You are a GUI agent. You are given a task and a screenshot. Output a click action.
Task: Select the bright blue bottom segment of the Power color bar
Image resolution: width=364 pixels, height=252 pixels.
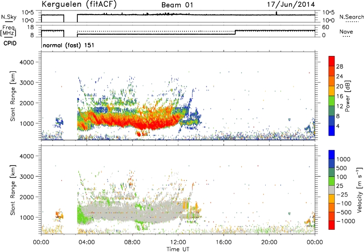[332, 131]
